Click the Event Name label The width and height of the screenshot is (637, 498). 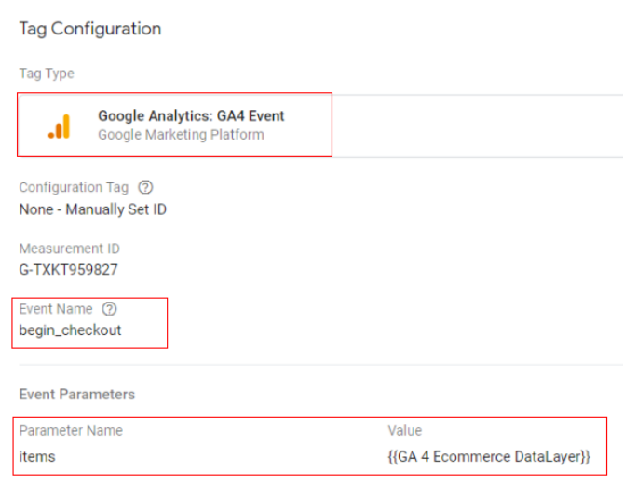pos(56,309)
